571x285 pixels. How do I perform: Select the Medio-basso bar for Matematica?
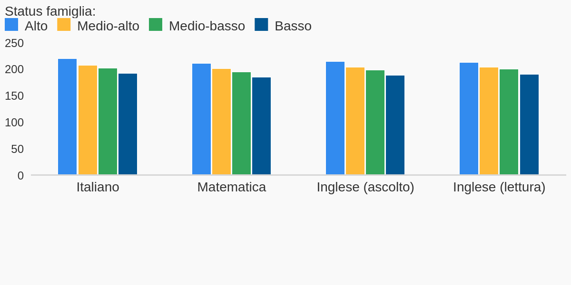pos(241,123)
